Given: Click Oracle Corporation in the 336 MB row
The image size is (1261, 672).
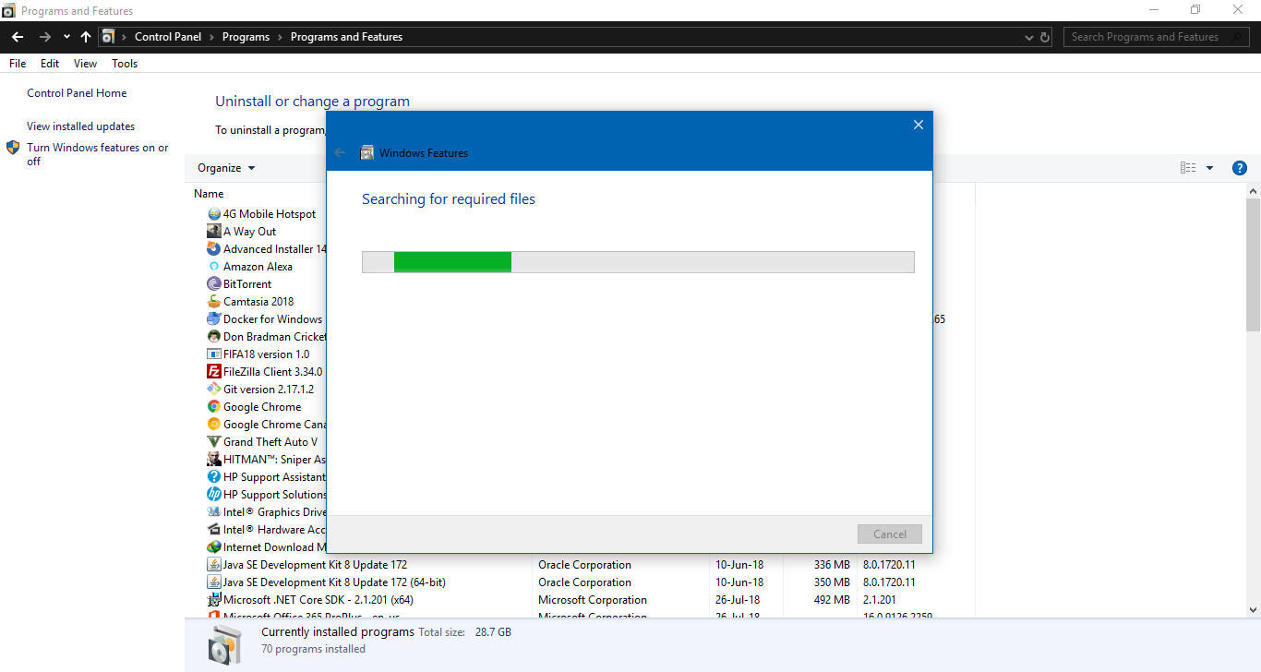Looking at the screenshot, I should [584, 565].
